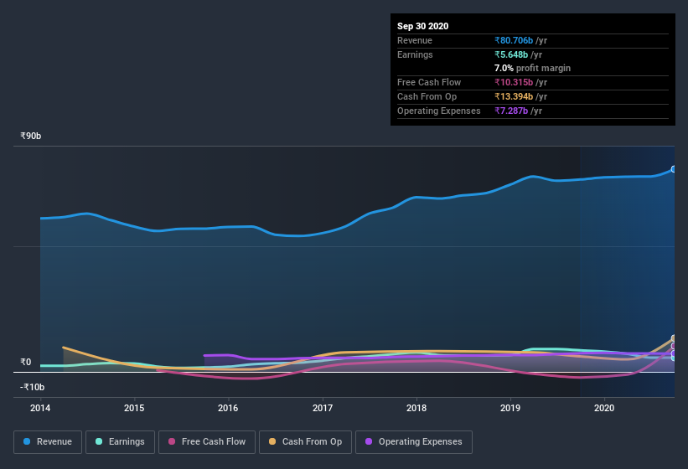The height and width of the screenshot is (469, 688).
Task: Click the Earnings label in tooltip
Action: tap(415, 54)
